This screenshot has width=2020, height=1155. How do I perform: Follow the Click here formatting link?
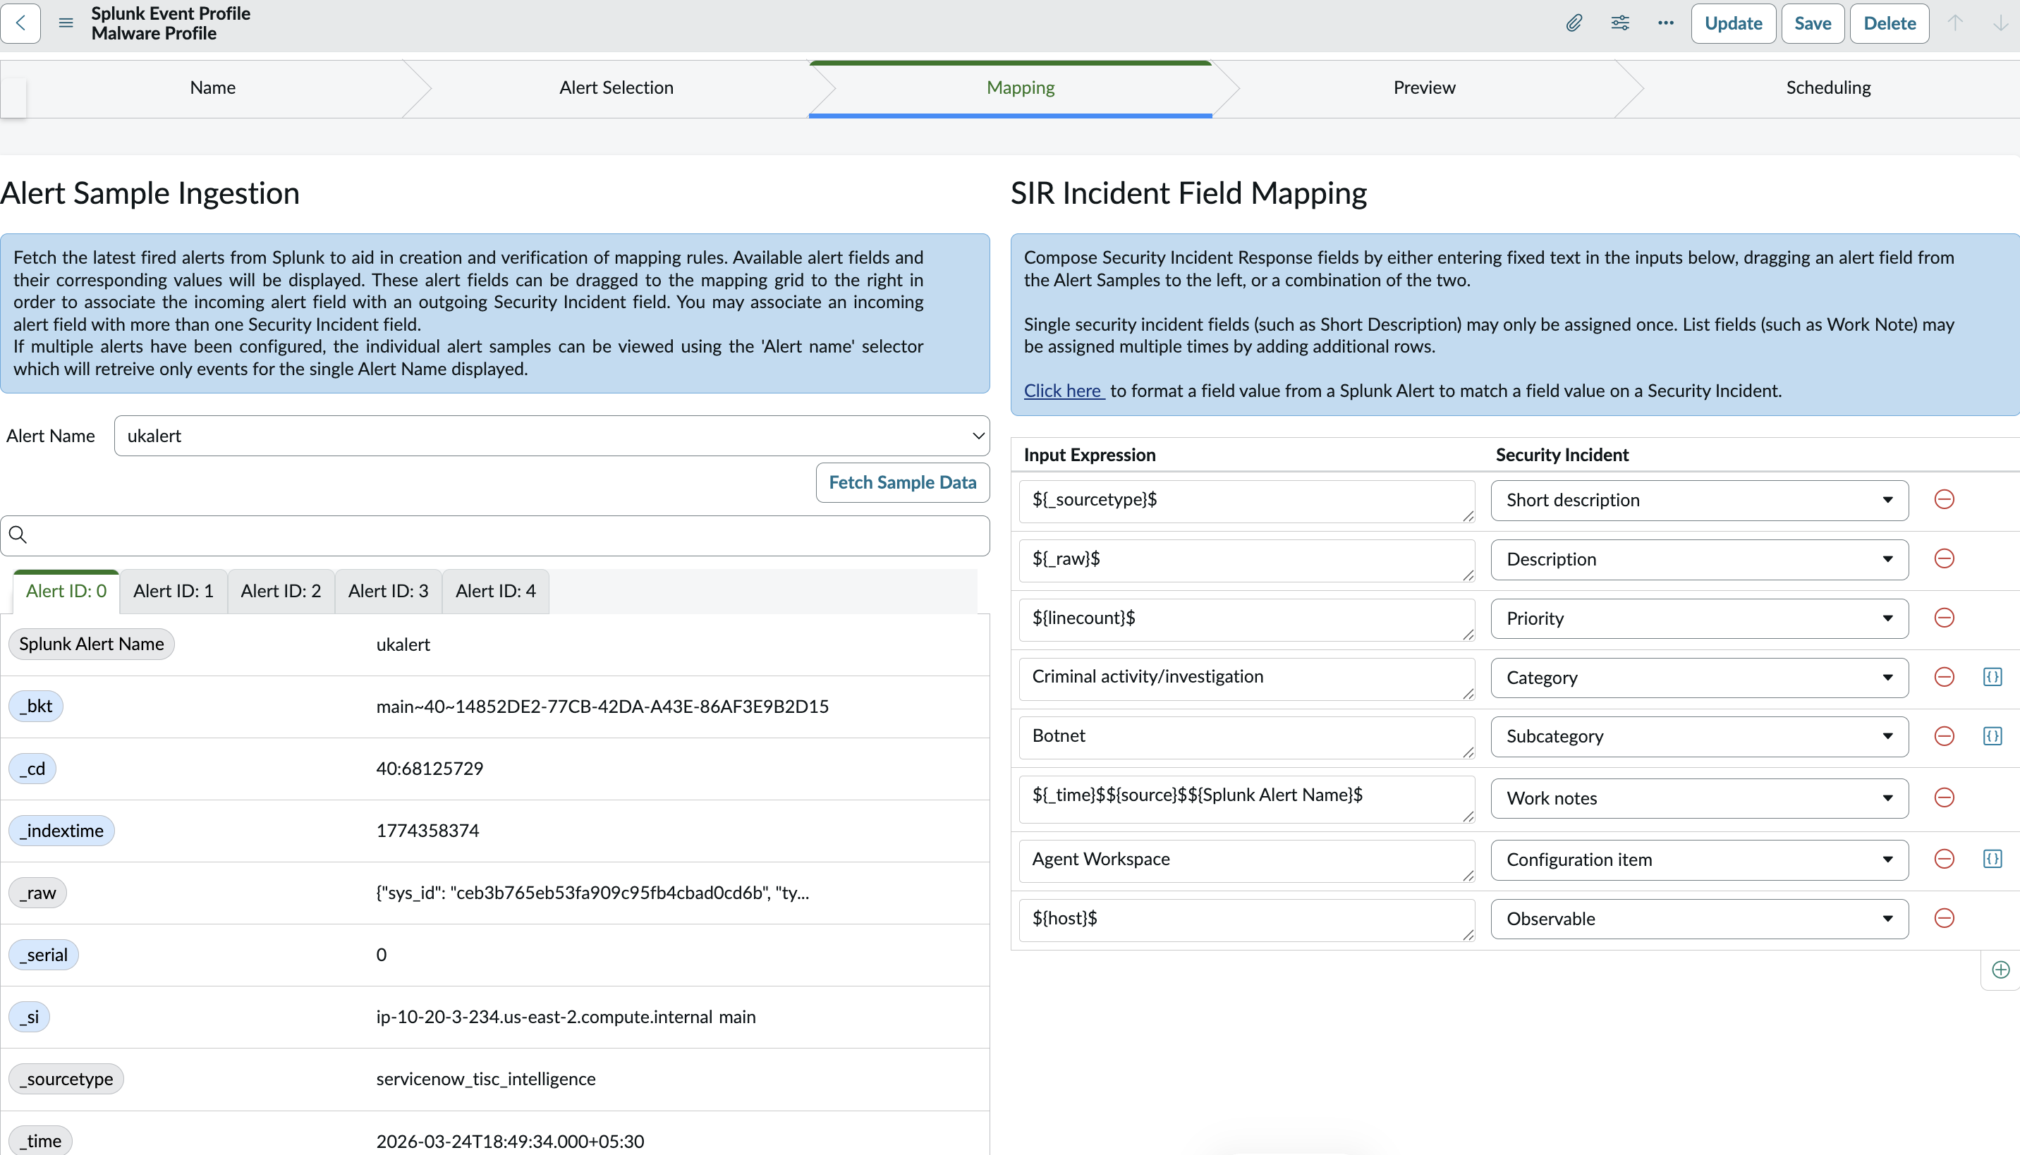1063,391
